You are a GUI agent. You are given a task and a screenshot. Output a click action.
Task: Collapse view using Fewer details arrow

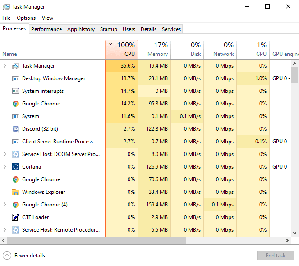(7, 256)
